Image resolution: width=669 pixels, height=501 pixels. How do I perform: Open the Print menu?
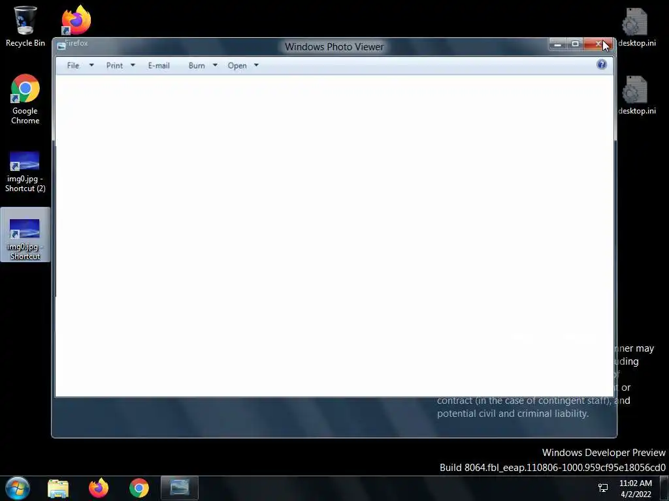point(114,66)
